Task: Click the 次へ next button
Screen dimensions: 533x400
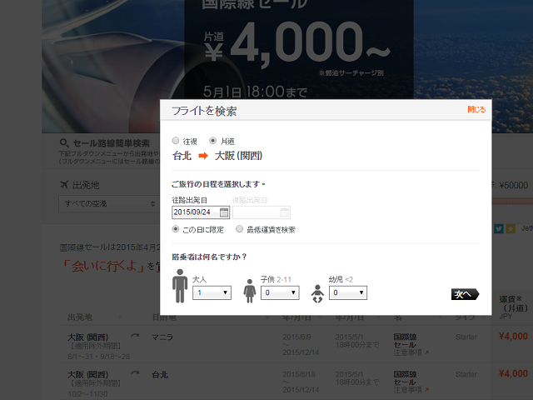Action: click(x=465, y=294)
